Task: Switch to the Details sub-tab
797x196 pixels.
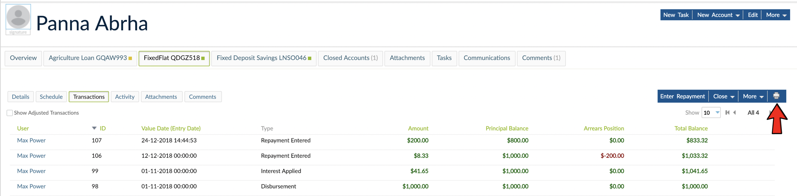Action: point(21,97)
